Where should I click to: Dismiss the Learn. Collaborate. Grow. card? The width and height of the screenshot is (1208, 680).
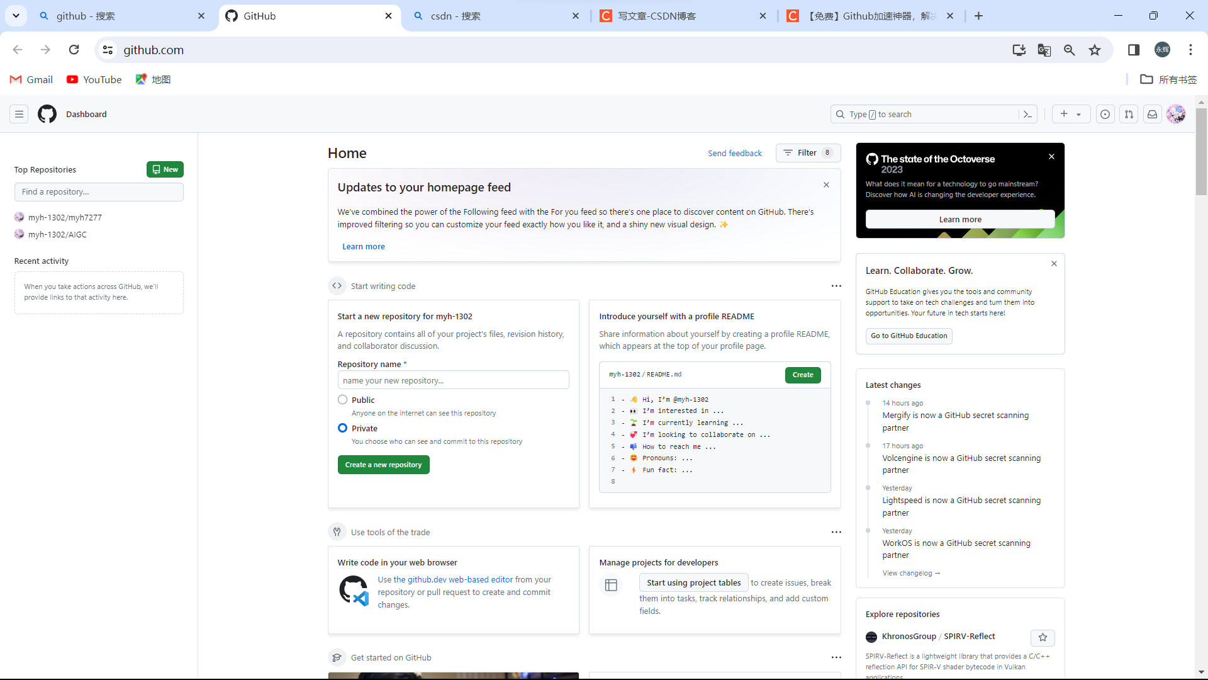1054,264
